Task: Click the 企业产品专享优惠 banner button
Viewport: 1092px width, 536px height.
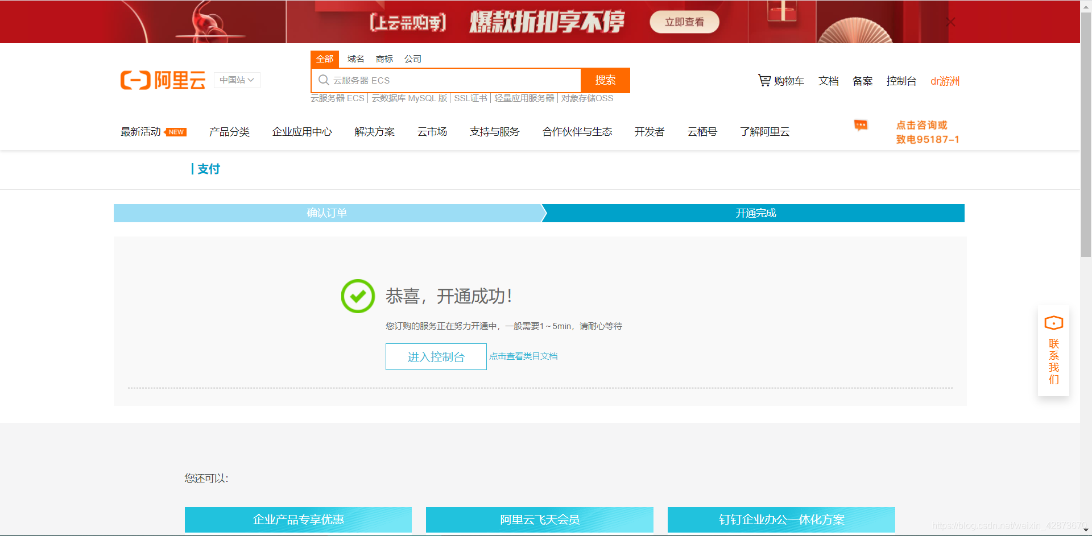Action: click(298, 520)
